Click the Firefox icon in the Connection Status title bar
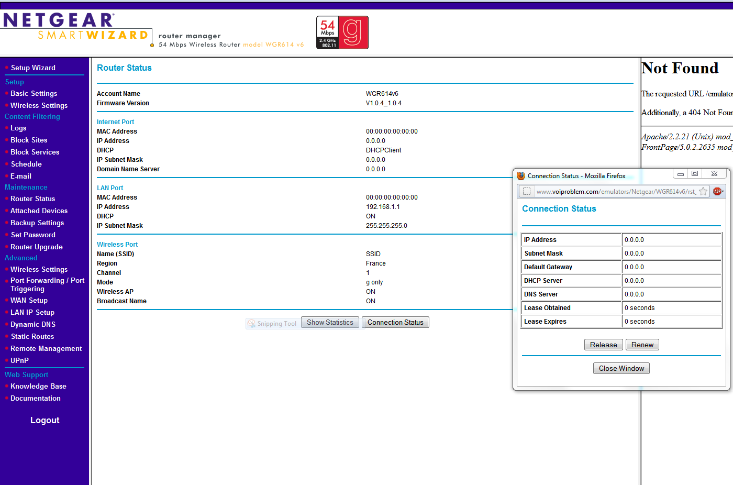This screenshot has width=733, height=485. click(x=521, y=176)
